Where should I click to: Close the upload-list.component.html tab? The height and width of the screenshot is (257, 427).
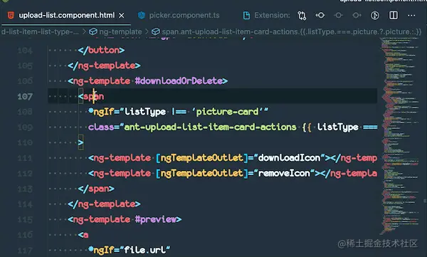point(122,16)
